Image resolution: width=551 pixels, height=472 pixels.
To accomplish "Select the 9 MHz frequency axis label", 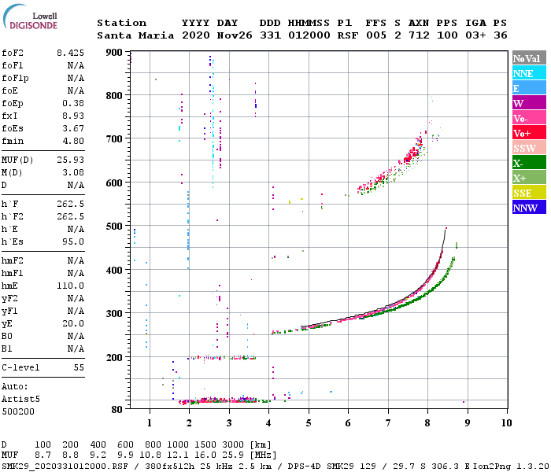I will click(468, 423).
